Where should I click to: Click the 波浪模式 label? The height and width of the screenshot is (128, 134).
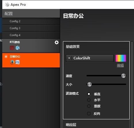click(72, 93)
